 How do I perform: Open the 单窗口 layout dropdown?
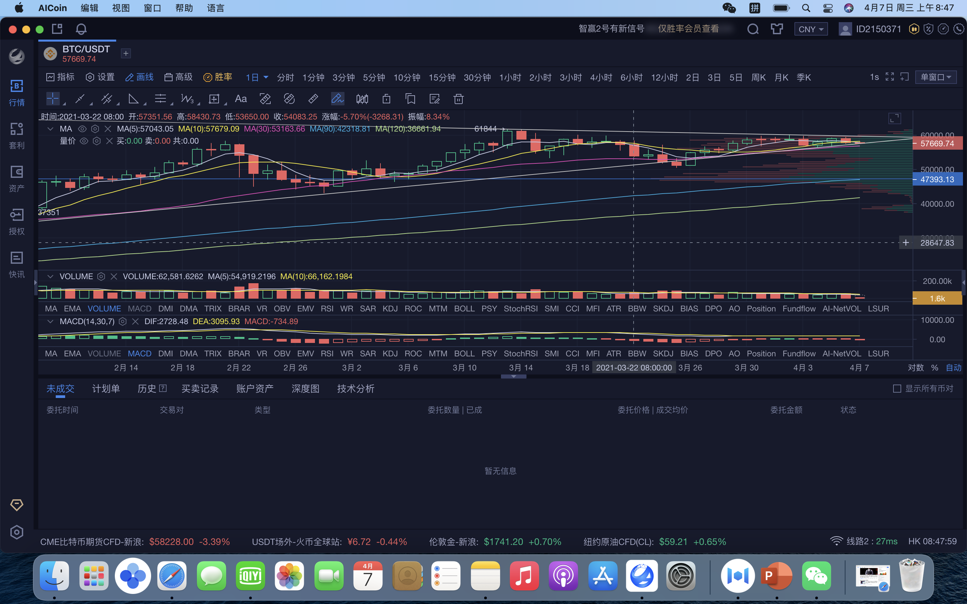pyautogui.click(x=936, y=77)
